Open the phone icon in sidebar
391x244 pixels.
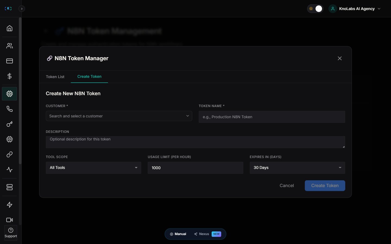click(10, 109)
